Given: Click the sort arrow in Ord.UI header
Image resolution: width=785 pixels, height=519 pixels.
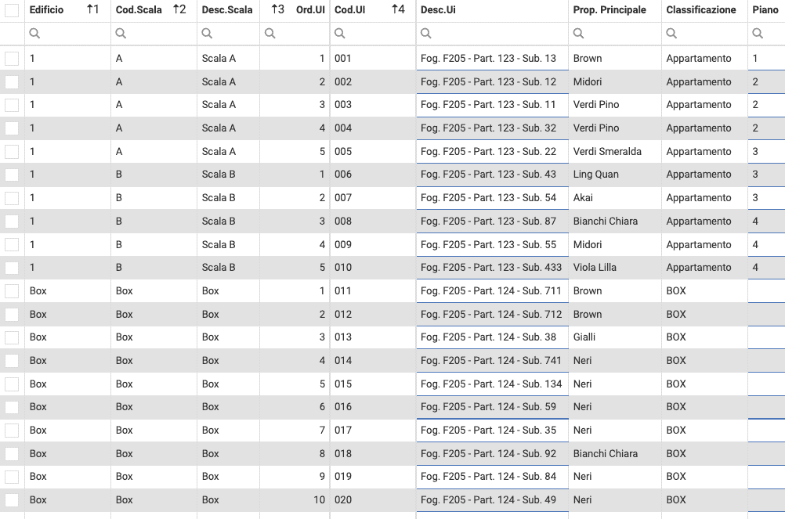Looking at the screenshot, I should coord(277,9).
